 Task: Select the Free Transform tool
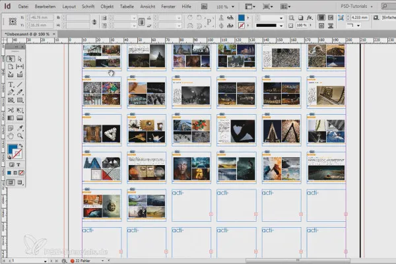pyautogui.click(x=20, y=110)
